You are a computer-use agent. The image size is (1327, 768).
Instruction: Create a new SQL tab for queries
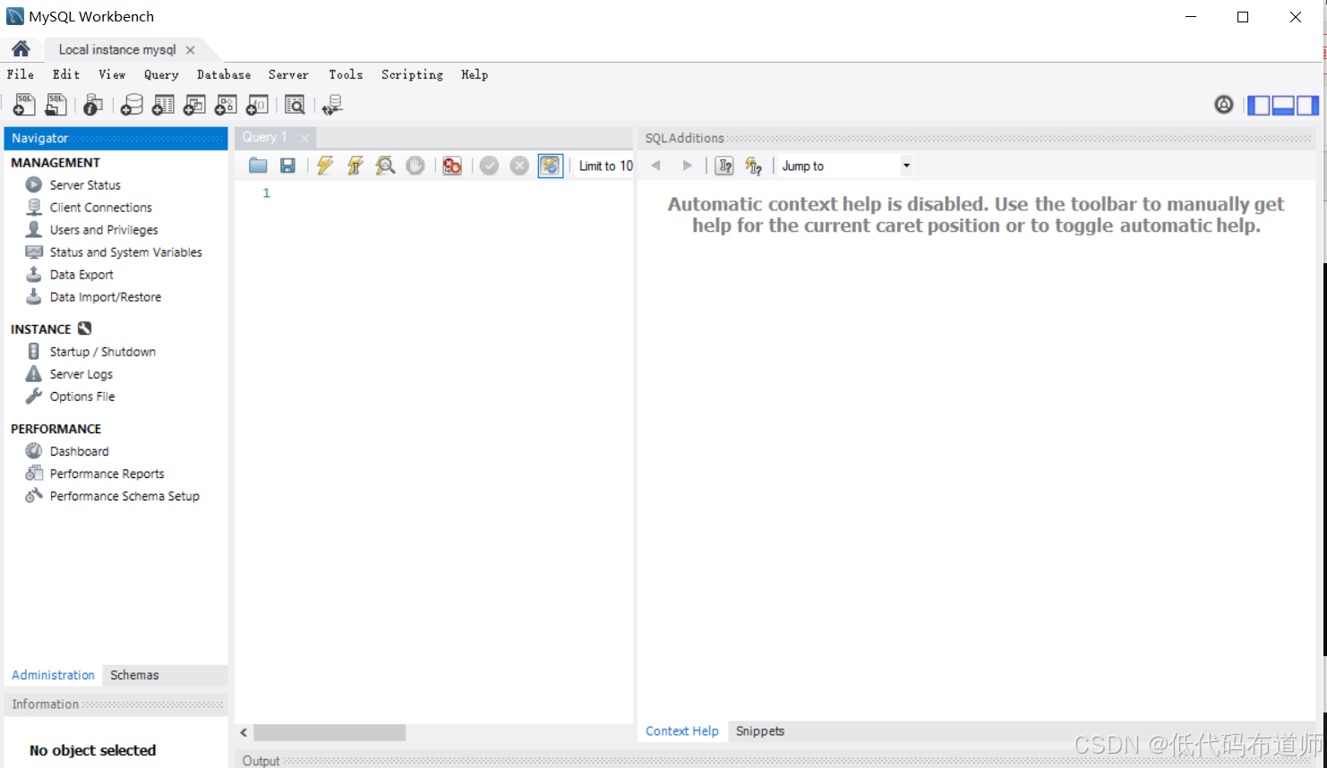[24, 105]
